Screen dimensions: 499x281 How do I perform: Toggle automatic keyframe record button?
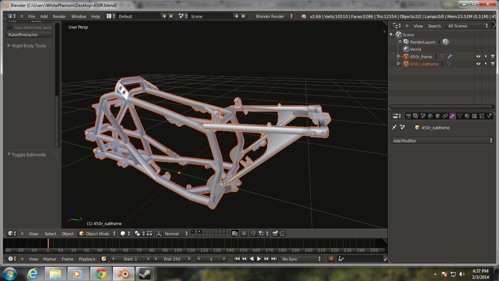331,259
